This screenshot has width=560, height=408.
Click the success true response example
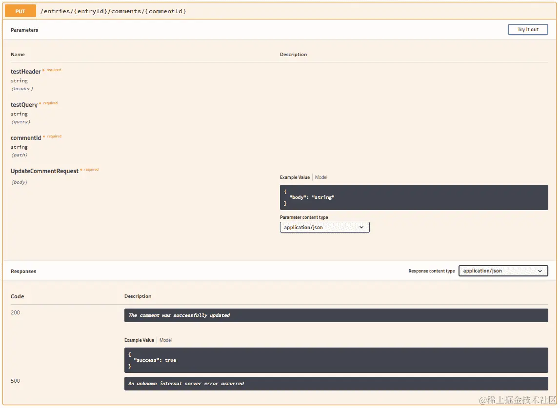tap(336, 360)
